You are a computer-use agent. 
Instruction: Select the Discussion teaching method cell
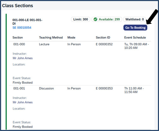click(x=46, y=88)
